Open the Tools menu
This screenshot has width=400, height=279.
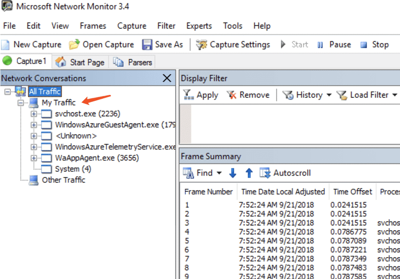click(x=232, y=26)
